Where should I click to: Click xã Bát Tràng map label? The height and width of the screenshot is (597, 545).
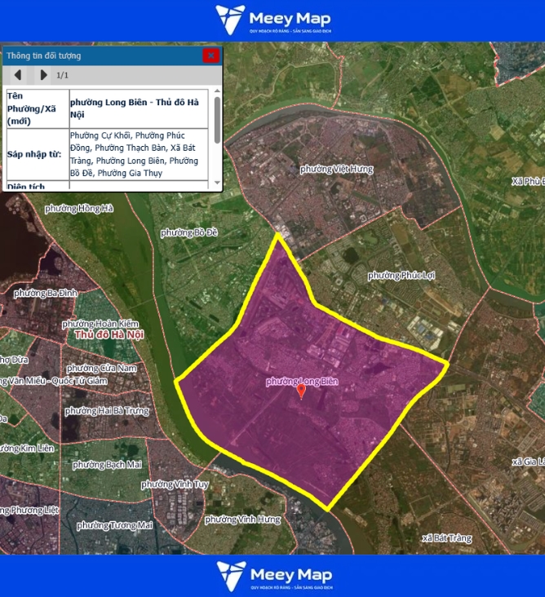446,538
